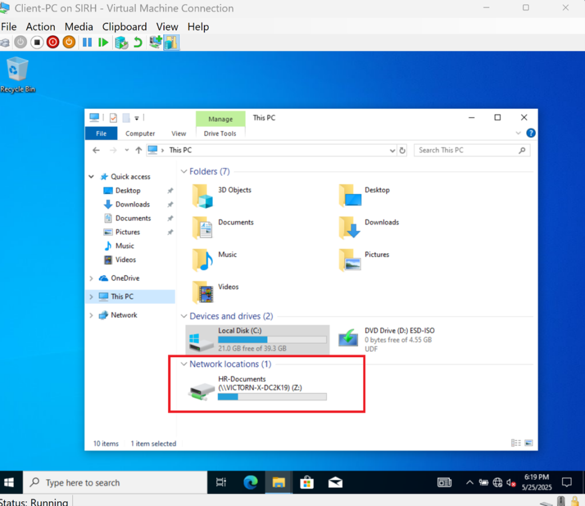Click the Search This PC field

point(466,150)
